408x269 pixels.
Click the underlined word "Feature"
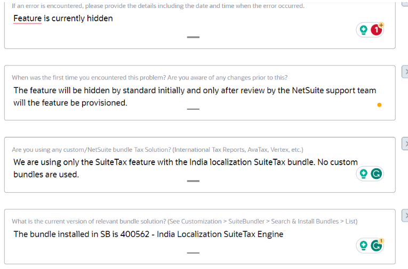(27, 18)
